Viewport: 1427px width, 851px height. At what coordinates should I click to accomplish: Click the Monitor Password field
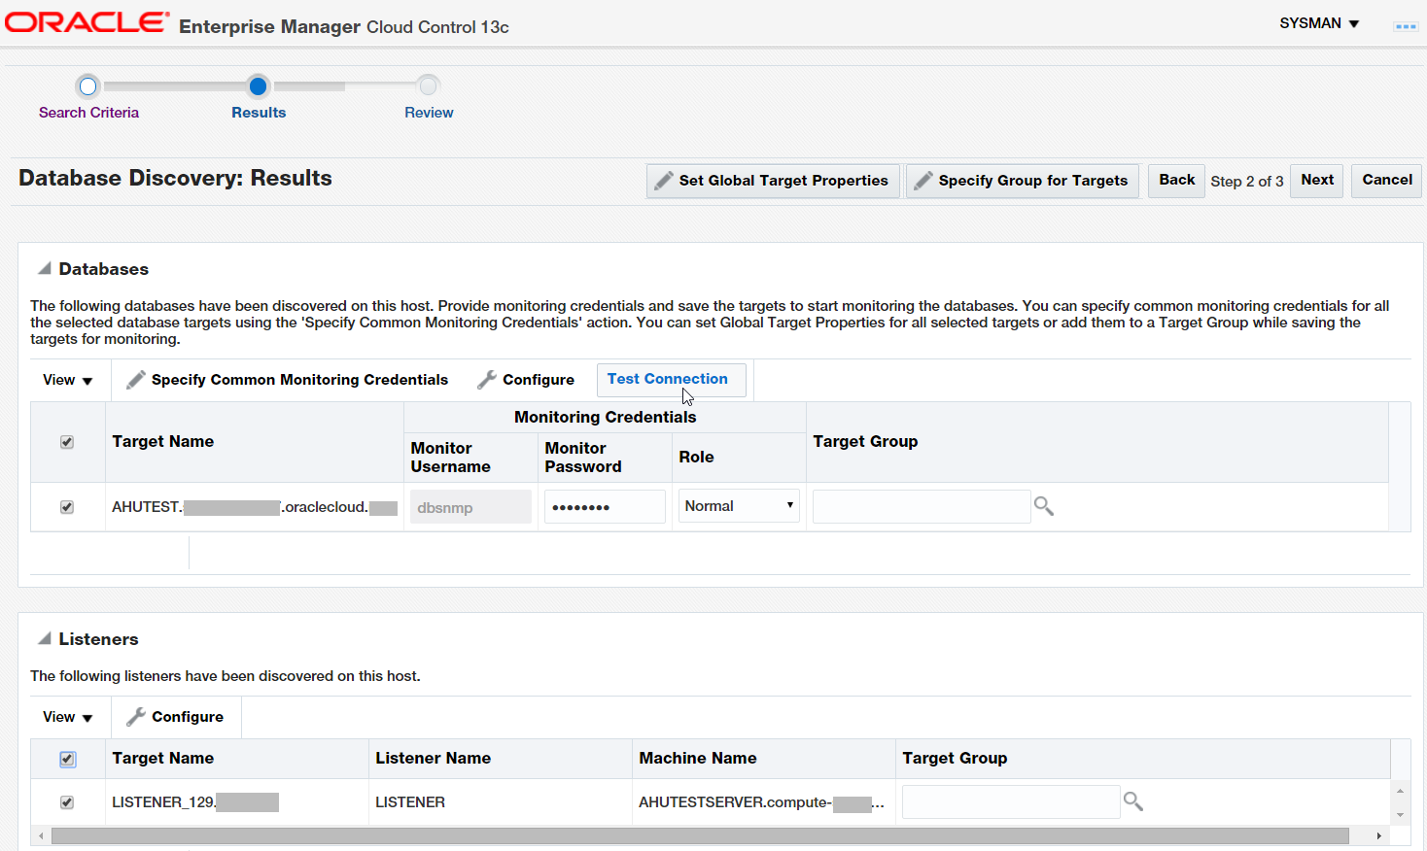[605, 506]
